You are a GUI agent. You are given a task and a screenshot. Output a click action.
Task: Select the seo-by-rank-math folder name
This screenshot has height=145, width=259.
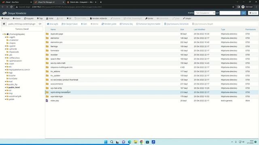point(58,63)
